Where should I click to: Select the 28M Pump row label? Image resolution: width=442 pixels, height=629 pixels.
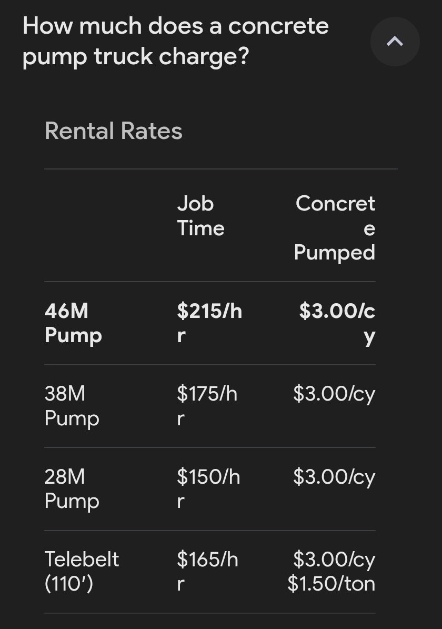(x=72, y=488)
